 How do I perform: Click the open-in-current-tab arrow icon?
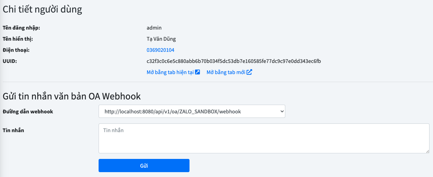[198, 72]
